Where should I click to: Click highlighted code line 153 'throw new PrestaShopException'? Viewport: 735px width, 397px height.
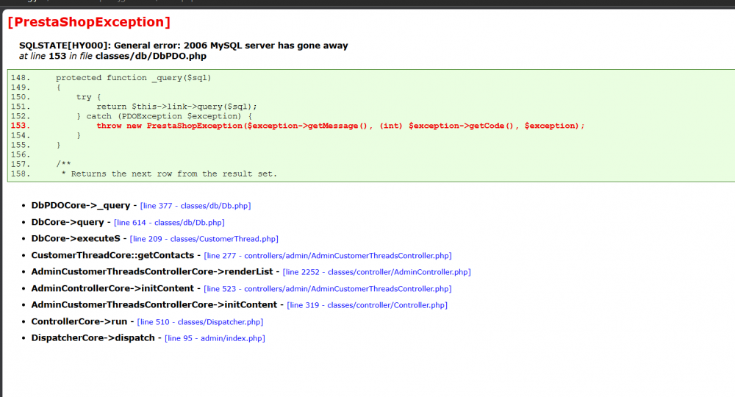pyautogui.click(x=340, y=126)
